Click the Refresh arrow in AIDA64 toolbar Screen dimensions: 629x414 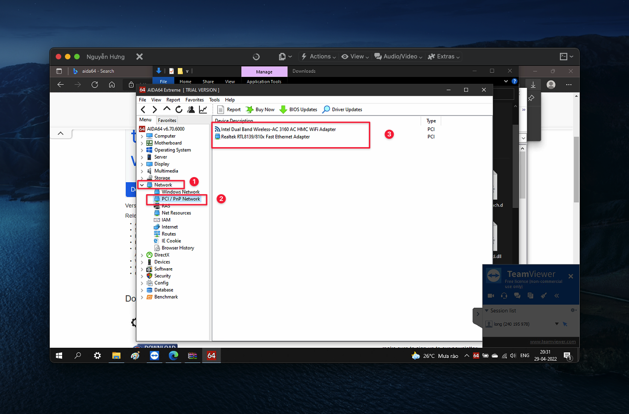[x=179, y=109]
